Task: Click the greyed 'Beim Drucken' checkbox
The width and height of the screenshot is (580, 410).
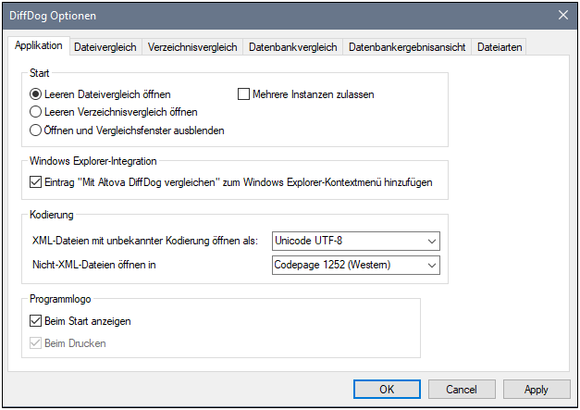Action: point(35,343)
